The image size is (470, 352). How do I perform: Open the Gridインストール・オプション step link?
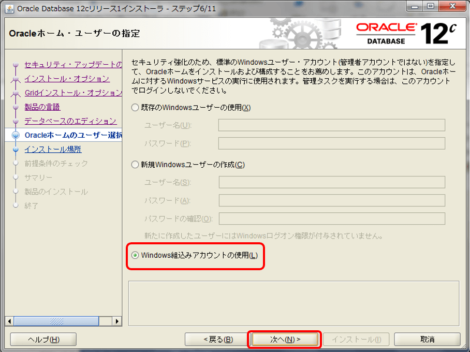click(73, 93)
